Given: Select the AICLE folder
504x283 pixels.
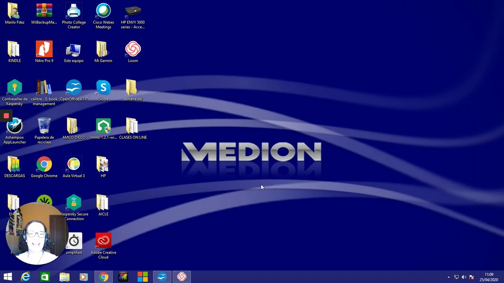Looking at the screenshot, I should point(103,206).
